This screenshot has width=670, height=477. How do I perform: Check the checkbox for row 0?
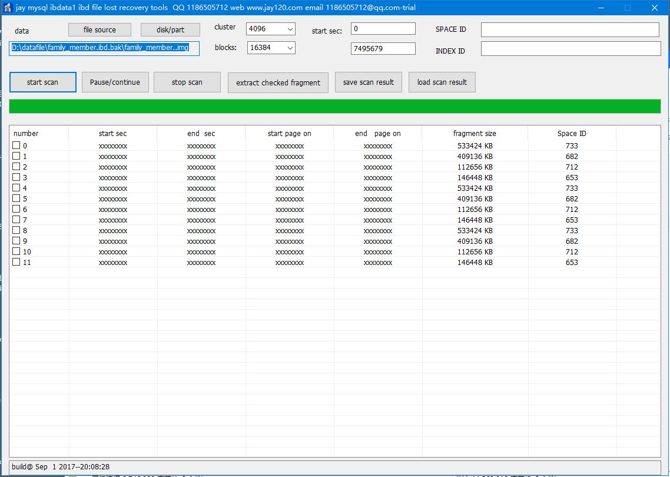[x=16, y=145]
